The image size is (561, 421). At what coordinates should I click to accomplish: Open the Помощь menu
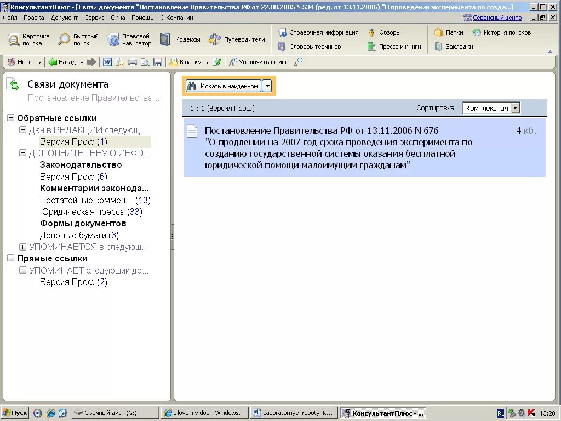coord(142,18)
